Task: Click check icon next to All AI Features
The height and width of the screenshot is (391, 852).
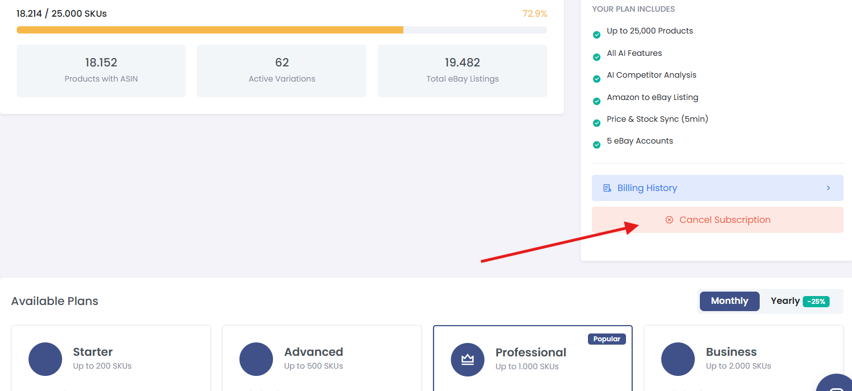Action: click(x=597, y=57)
